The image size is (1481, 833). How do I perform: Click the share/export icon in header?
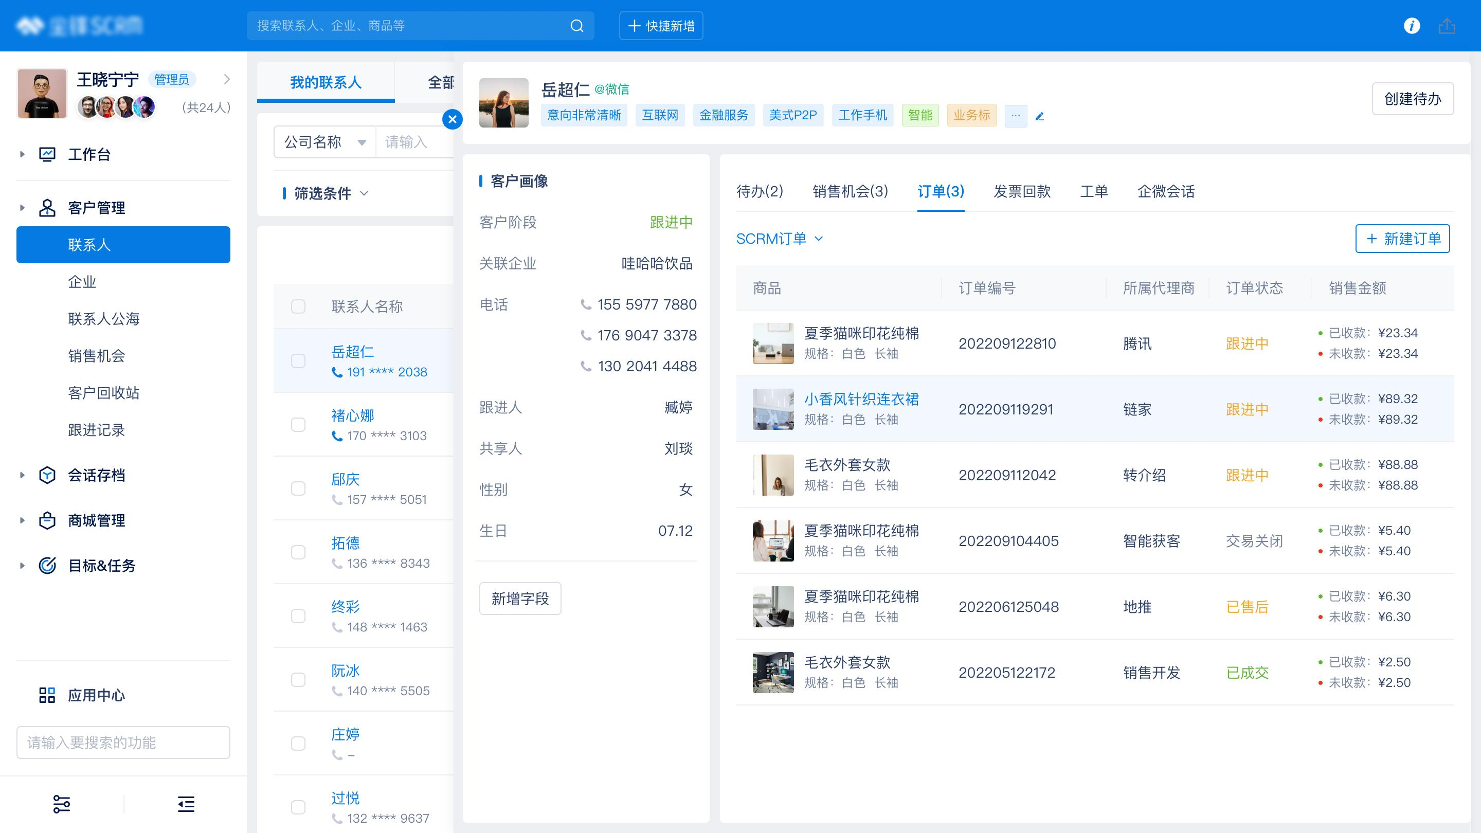click(1447, 26)
